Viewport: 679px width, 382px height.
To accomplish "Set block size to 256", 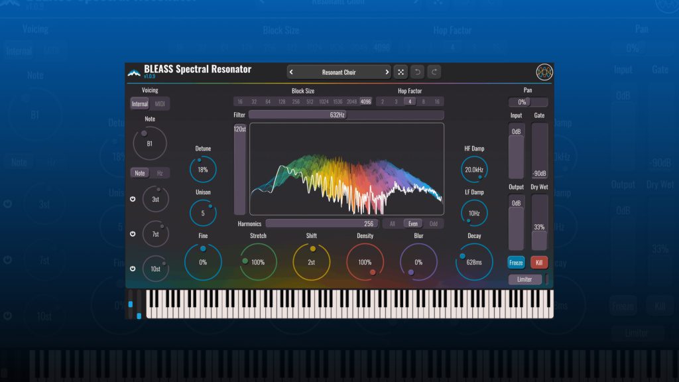I will coord(296,101).
